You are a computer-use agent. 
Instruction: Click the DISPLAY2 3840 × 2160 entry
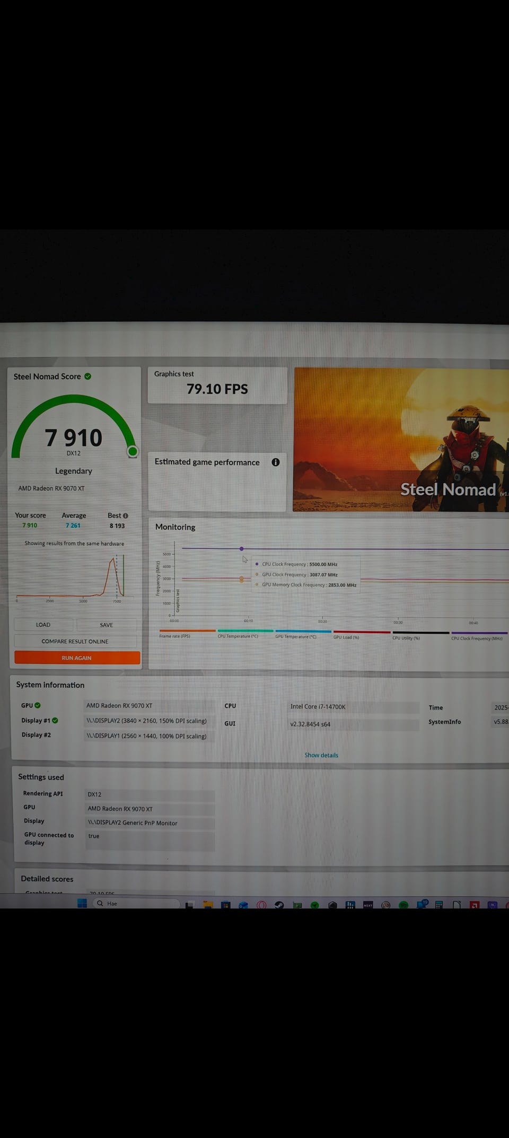click(x=149, y=721)
